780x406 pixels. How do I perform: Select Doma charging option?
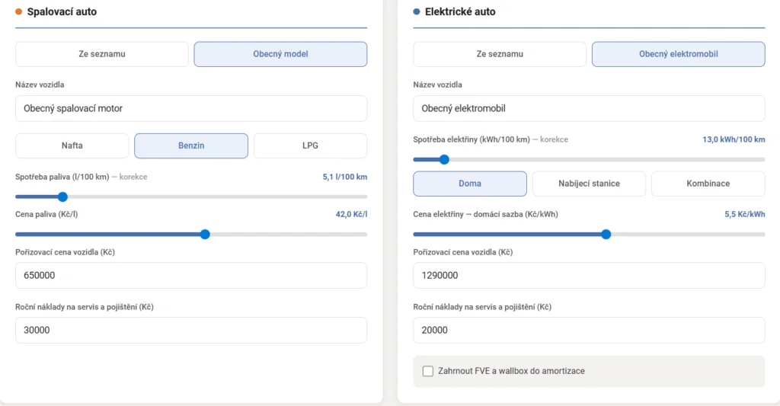(470, 184)
